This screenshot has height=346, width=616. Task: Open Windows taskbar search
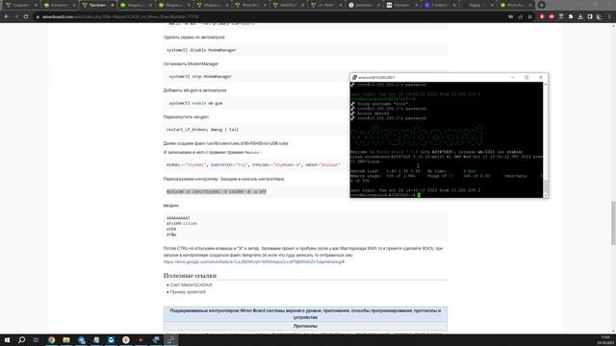tap(21, 339)
